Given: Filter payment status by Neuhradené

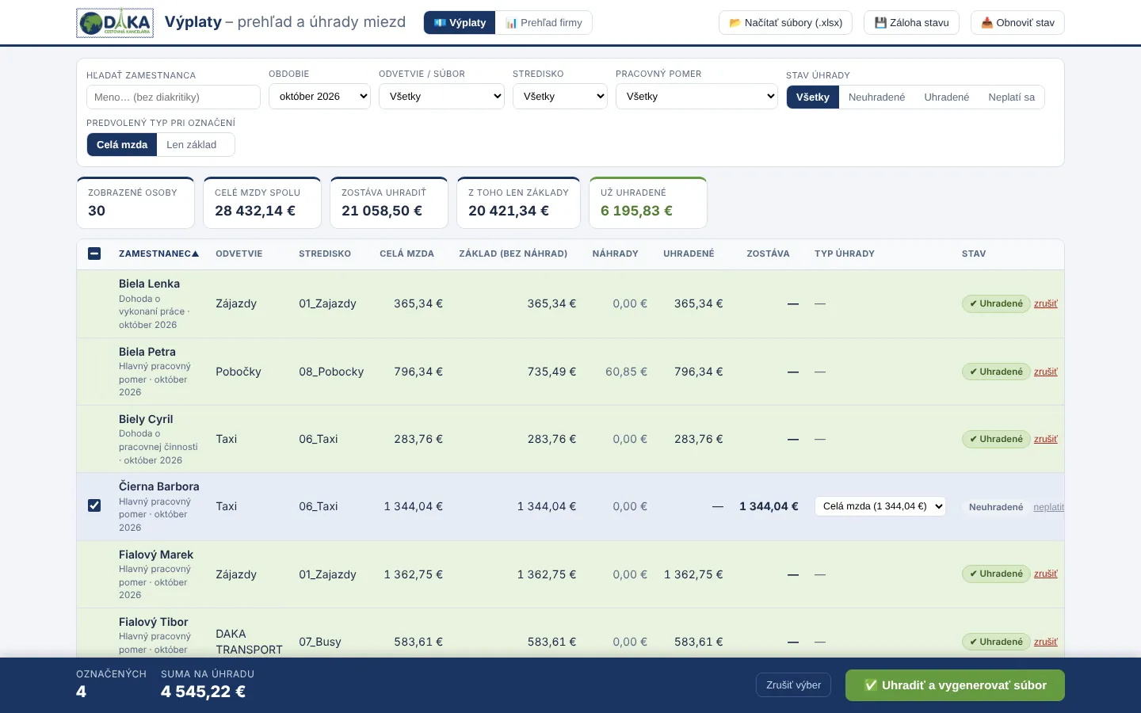Looking at the screenshot, I should pos(876,97).
